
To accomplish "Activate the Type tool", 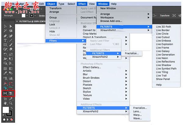I will (x=5, y=40).
